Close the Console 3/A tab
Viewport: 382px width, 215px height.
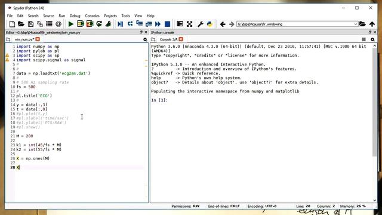(181, 39)
